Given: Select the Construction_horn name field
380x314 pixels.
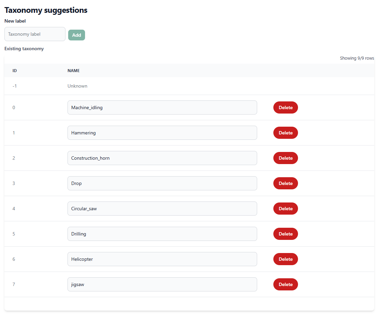Looking at the screenshot, I should pos(162,158).
